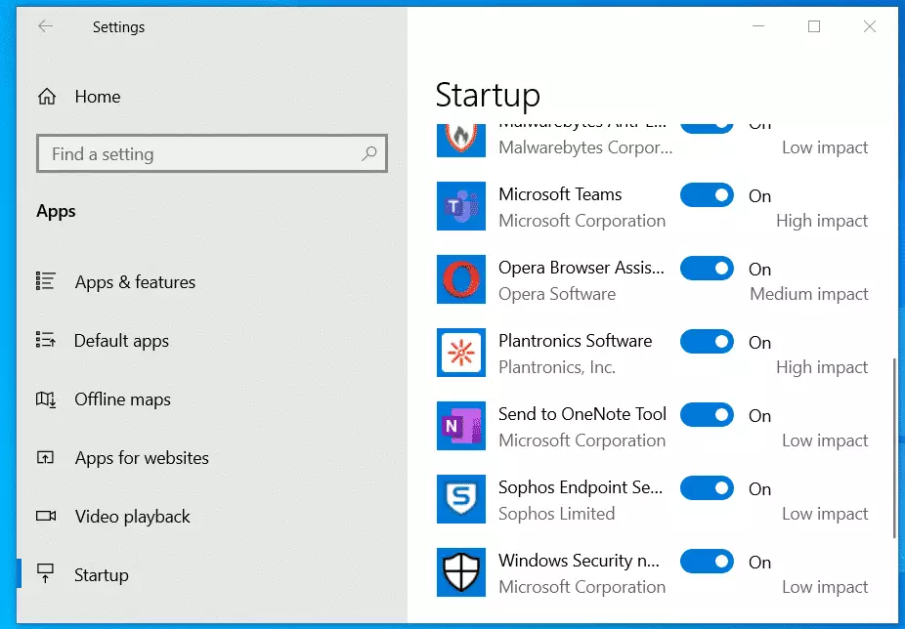Click the Apps section heading
The image size is (905, 629).
pyautogui.click(x=56, y=211)
